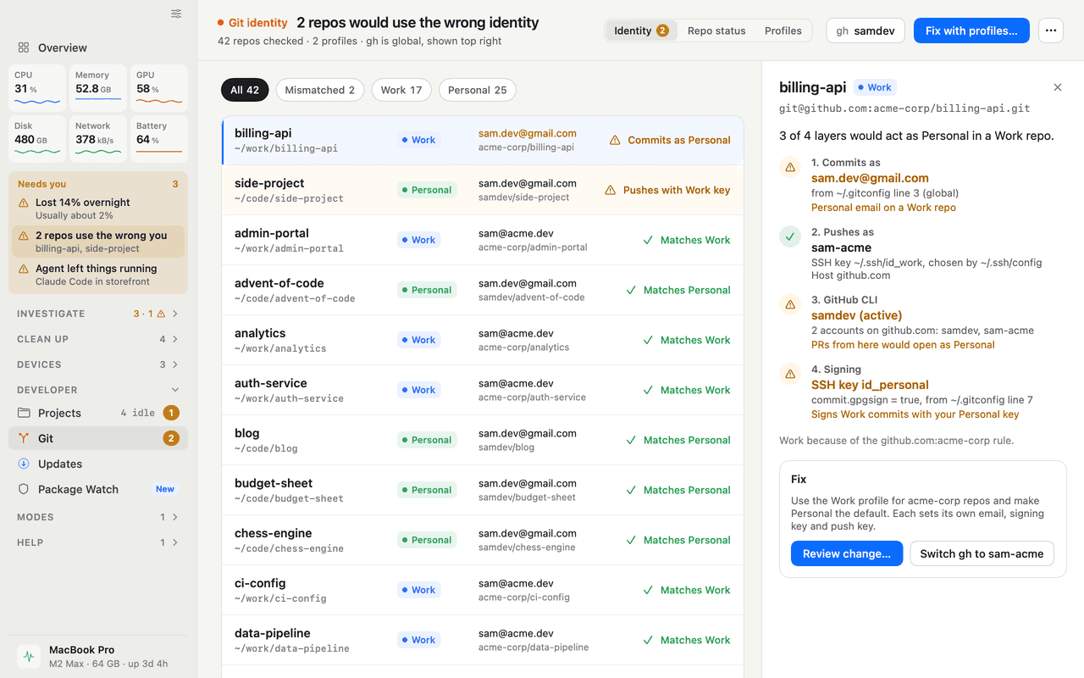Open sidebar settings sliders icon

point(176,14)
